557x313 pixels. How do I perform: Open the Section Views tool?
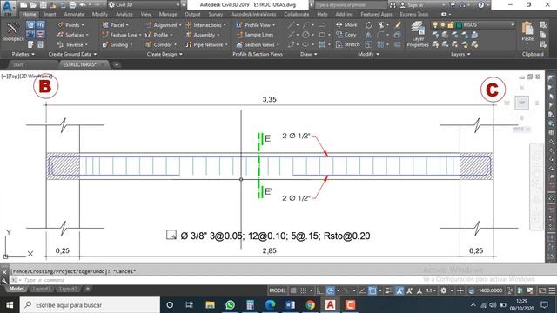pos(258,44)
